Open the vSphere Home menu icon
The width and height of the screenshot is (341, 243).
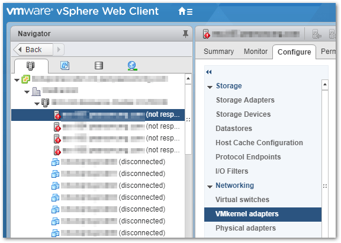pos(185,11)
